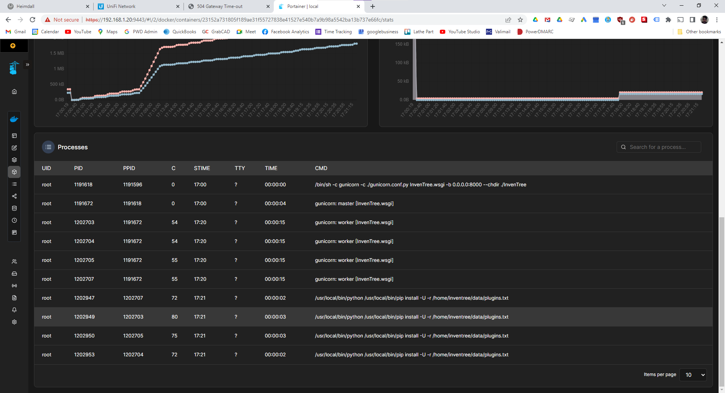Collapse the Chrome tab list arrow
Screen dimensions: 725x393
[x=664, y=6]
